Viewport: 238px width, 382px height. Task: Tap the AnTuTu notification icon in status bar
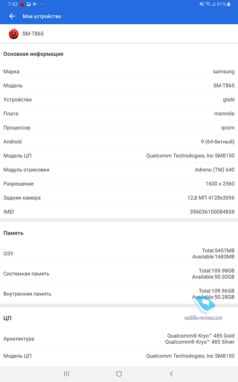point(22,4)
